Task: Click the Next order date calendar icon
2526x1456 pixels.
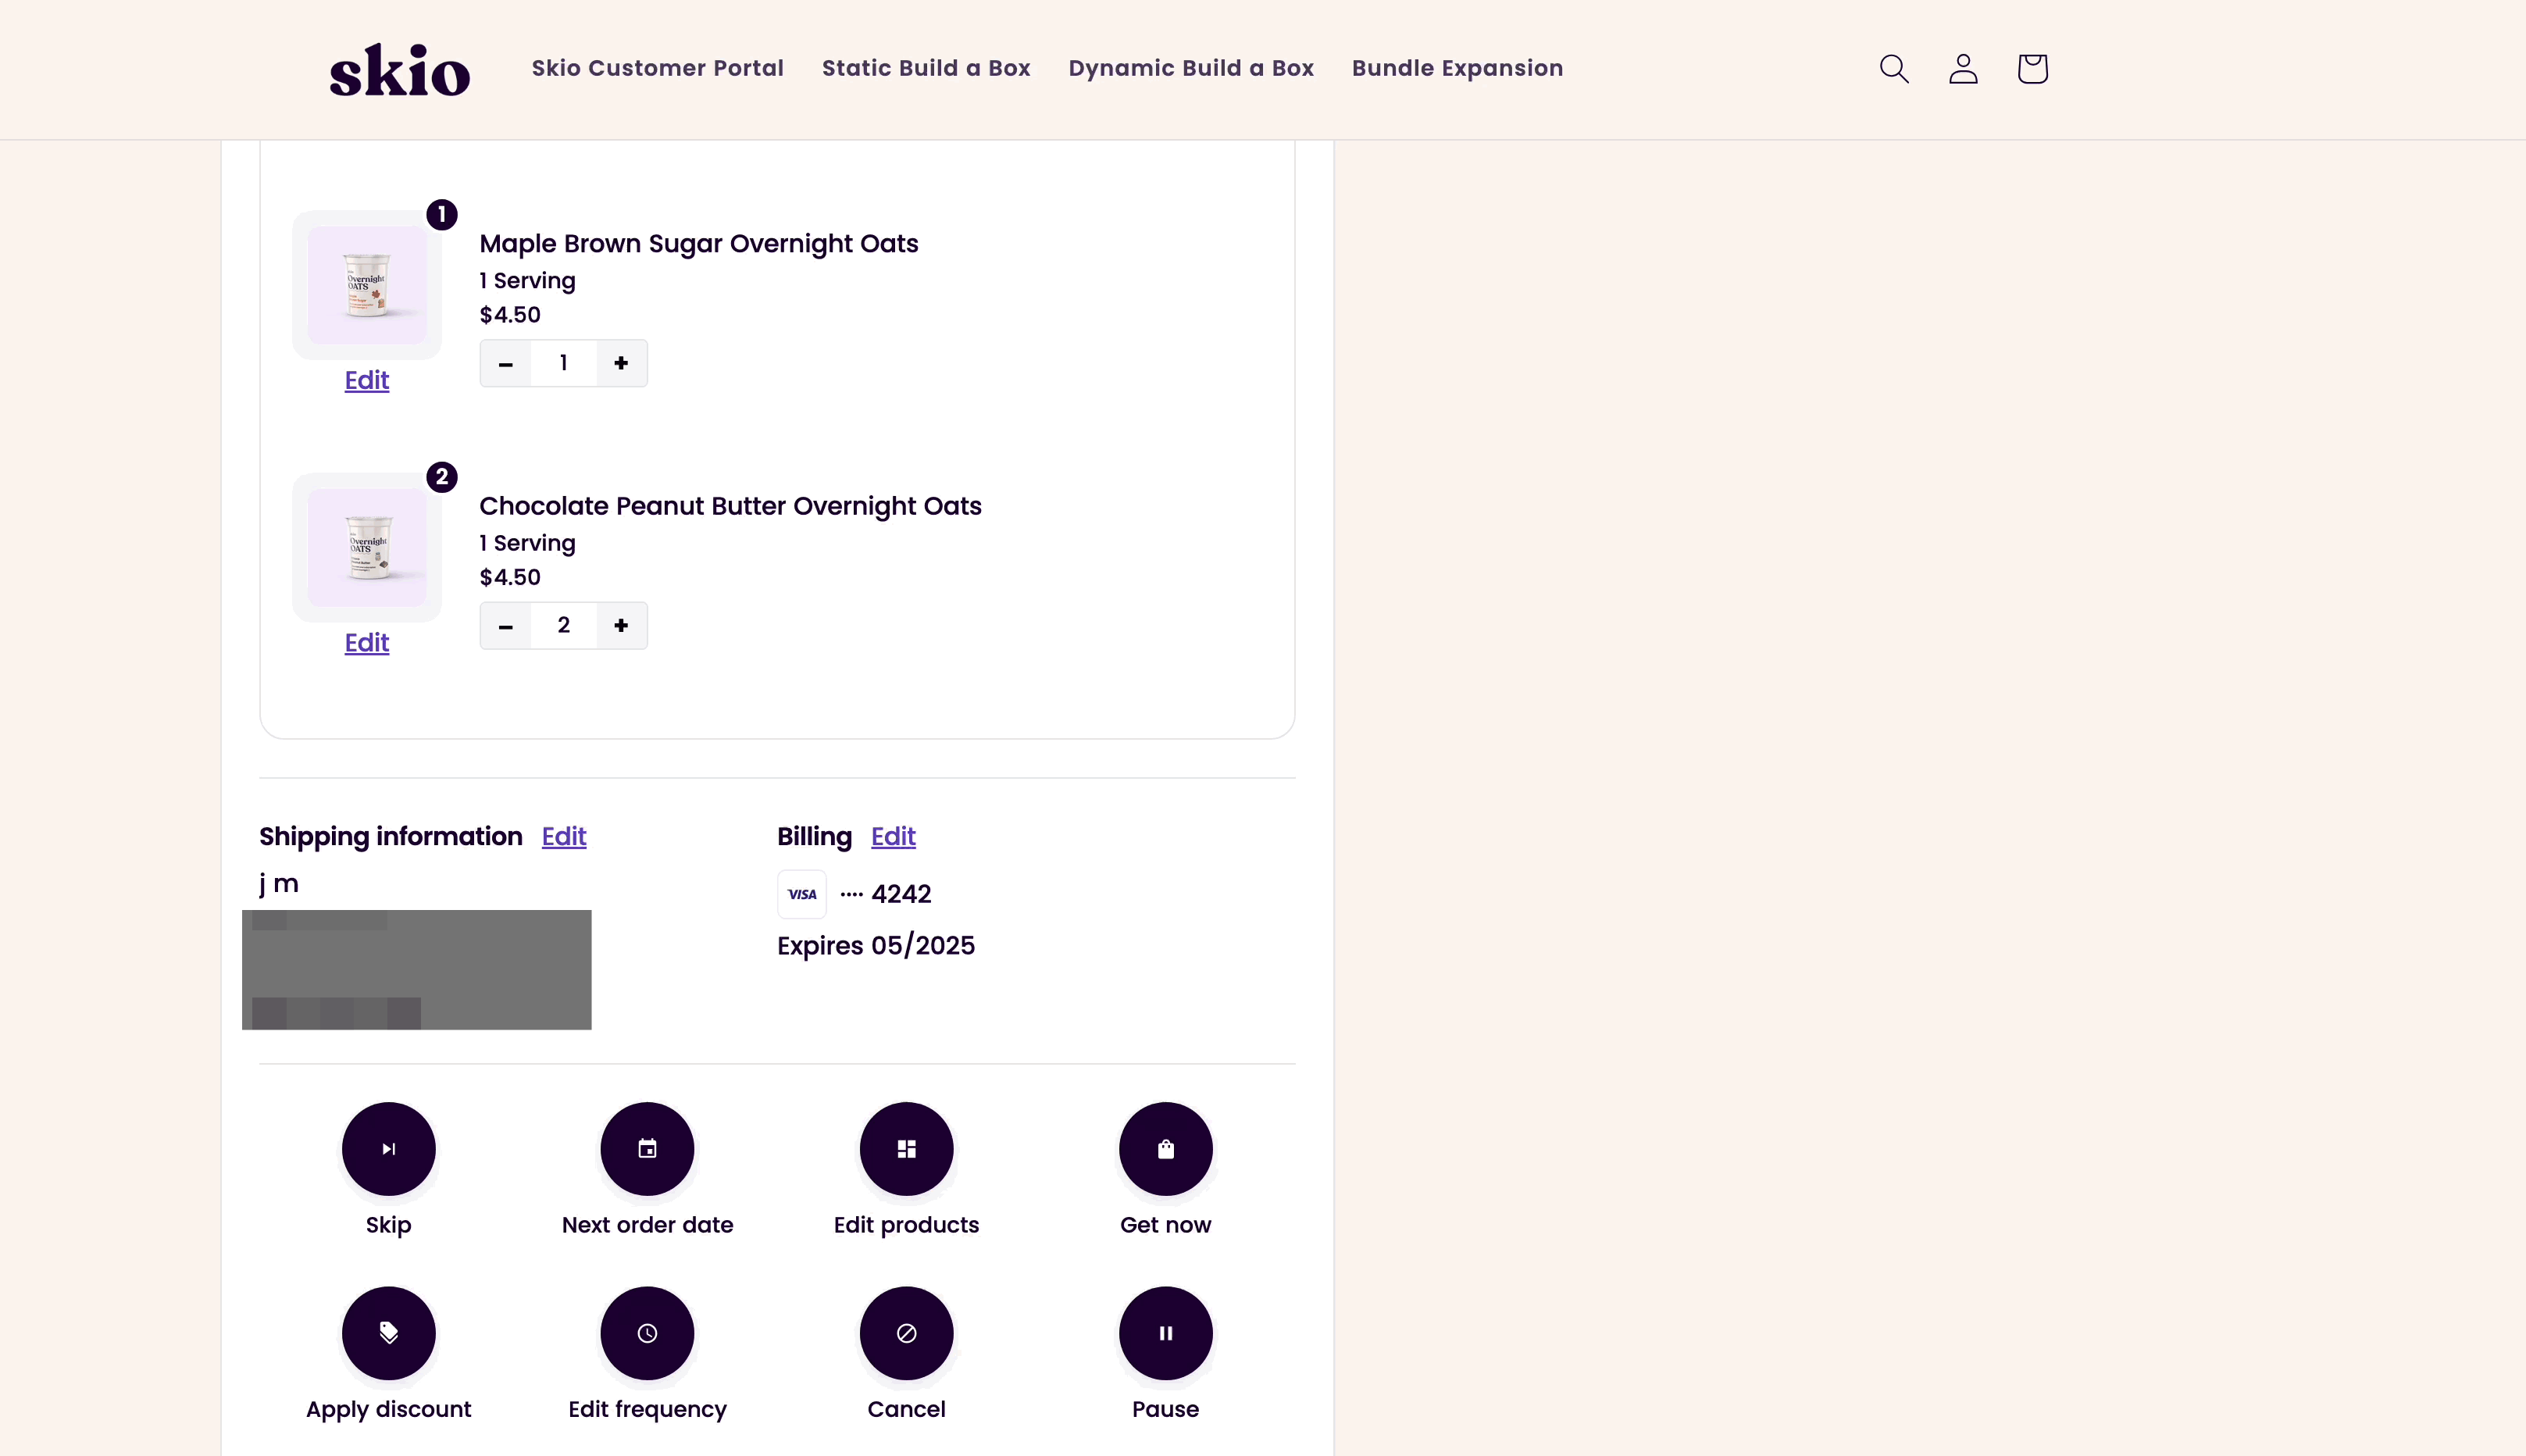Action: click(x=647, y=1149)
